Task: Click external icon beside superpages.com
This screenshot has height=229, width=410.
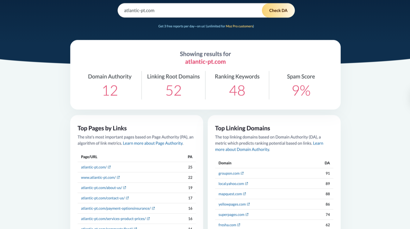Action: [247, 214]
